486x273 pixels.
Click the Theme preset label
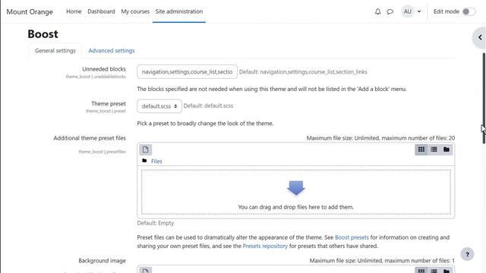coord(109,104)
